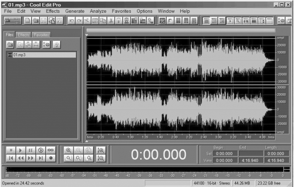Zoom out vertically with the arrow minus magnifier

point(101,158)
